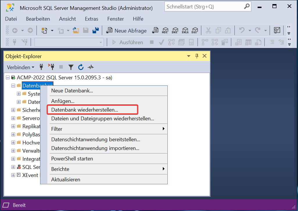298x211 pixels.
Task: Connect Object Explorer using plug icon
Action: 41,67
